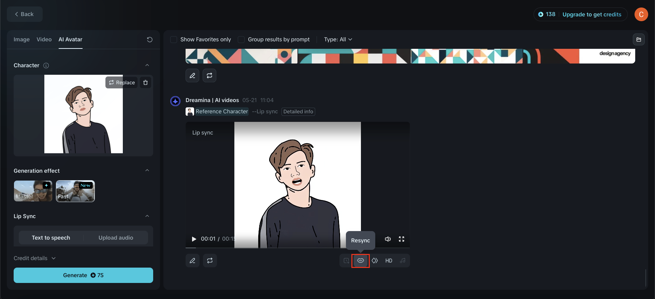This screenshot has height=299, width=655.
Task: Open the user profile avatar C
Action: click(x=641, y=14)
